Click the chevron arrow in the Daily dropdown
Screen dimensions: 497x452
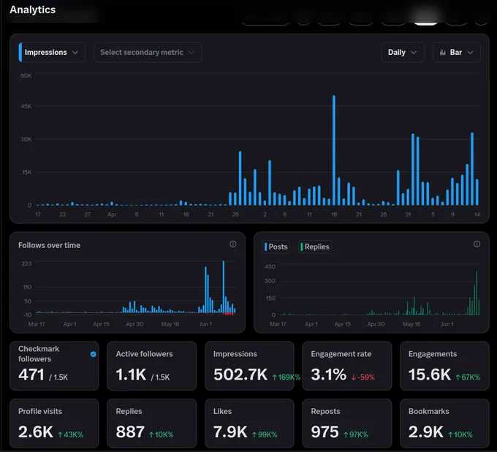pyautogui.click(x=414, y=53)
